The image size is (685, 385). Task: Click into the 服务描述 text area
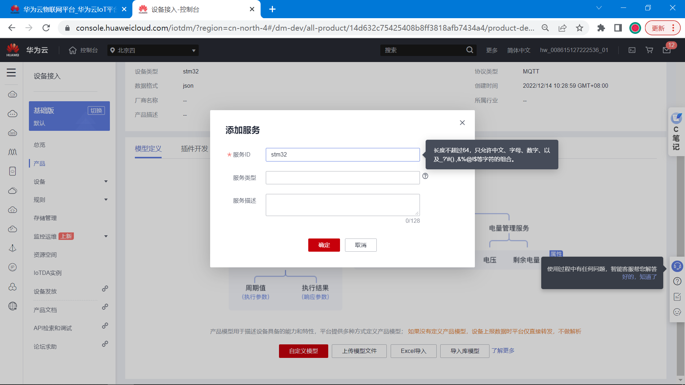point(342,205)
